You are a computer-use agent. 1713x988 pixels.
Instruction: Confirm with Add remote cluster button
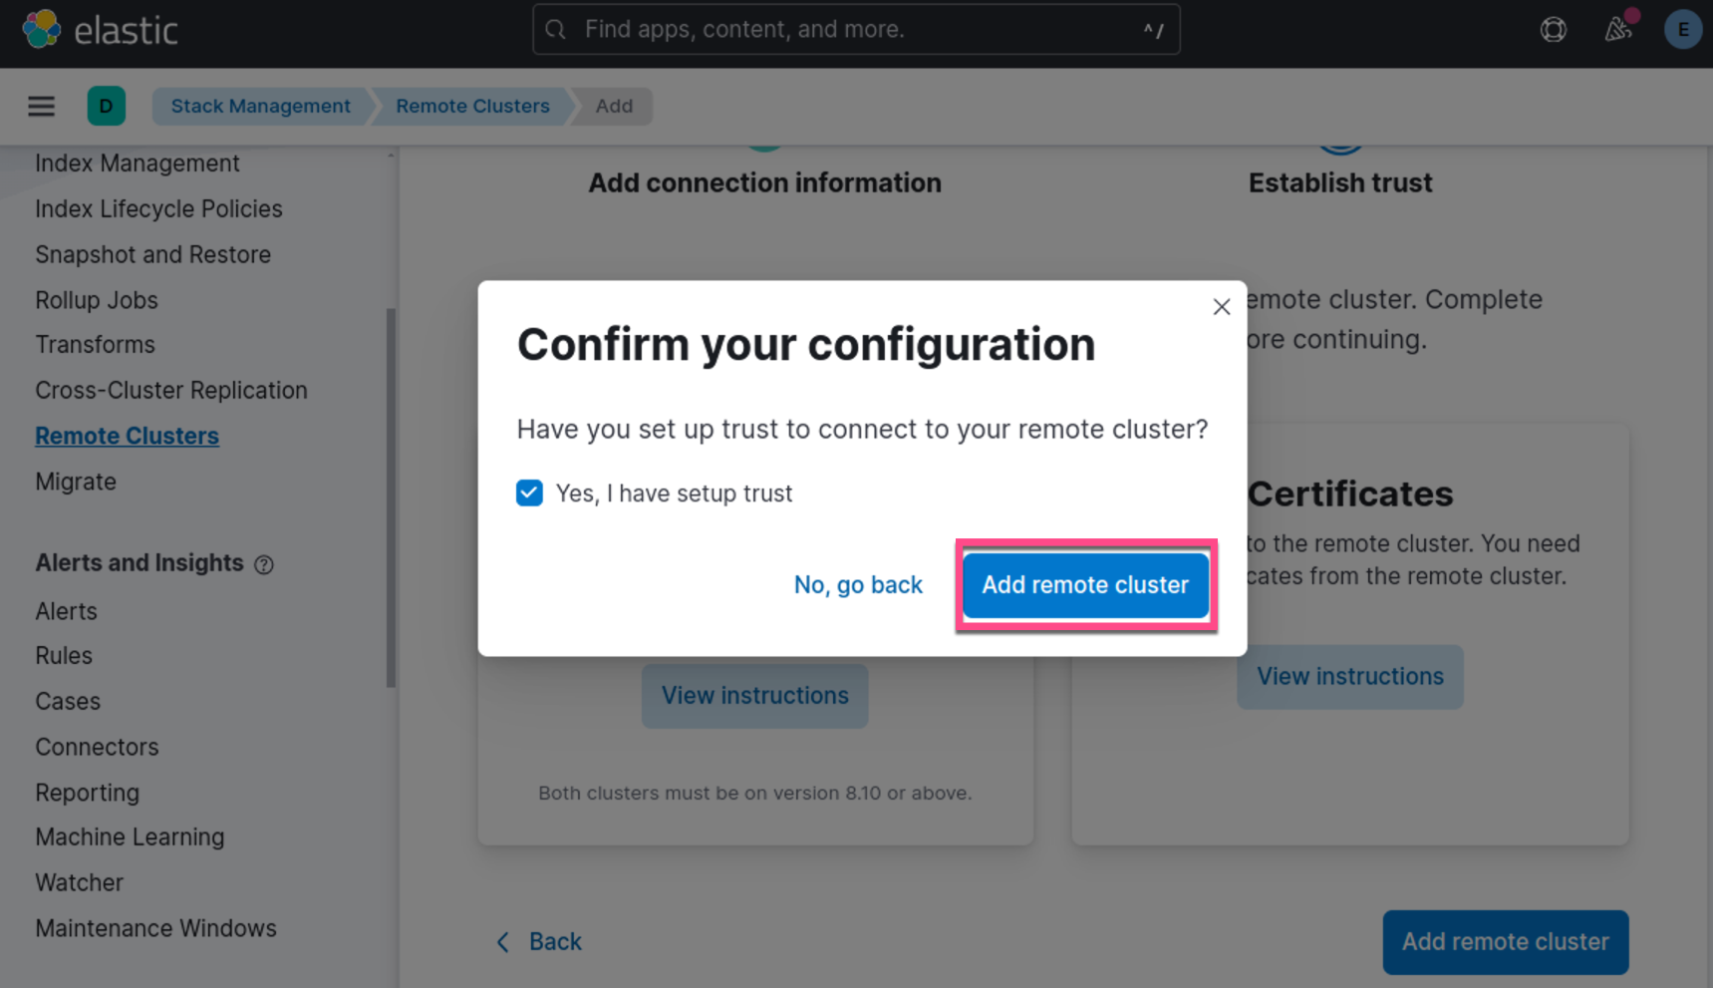tap(1085, 585)
